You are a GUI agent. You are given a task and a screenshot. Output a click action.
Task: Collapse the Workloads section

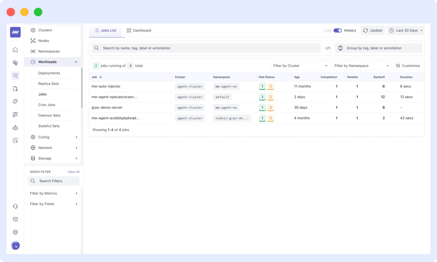[76, 62]
